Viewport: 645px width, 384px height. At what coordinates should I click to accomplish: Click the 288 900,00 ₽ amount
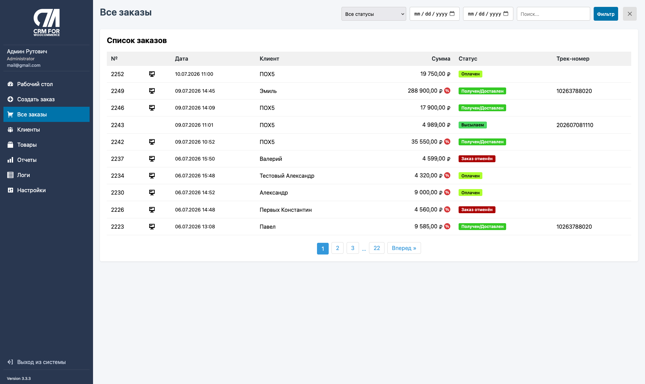(425, 91)
